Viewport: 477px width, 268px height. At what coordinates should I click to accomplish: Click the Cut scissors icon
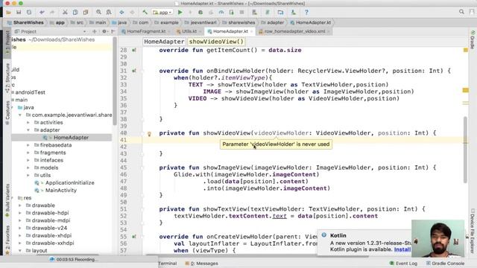click(65, 13)
